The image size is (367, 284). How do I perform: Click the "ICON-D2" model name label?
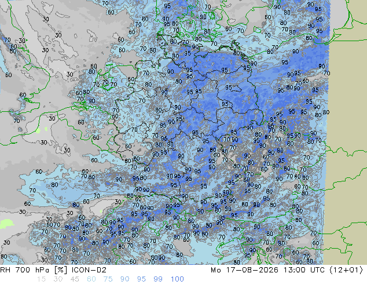(x=89, y=270)
